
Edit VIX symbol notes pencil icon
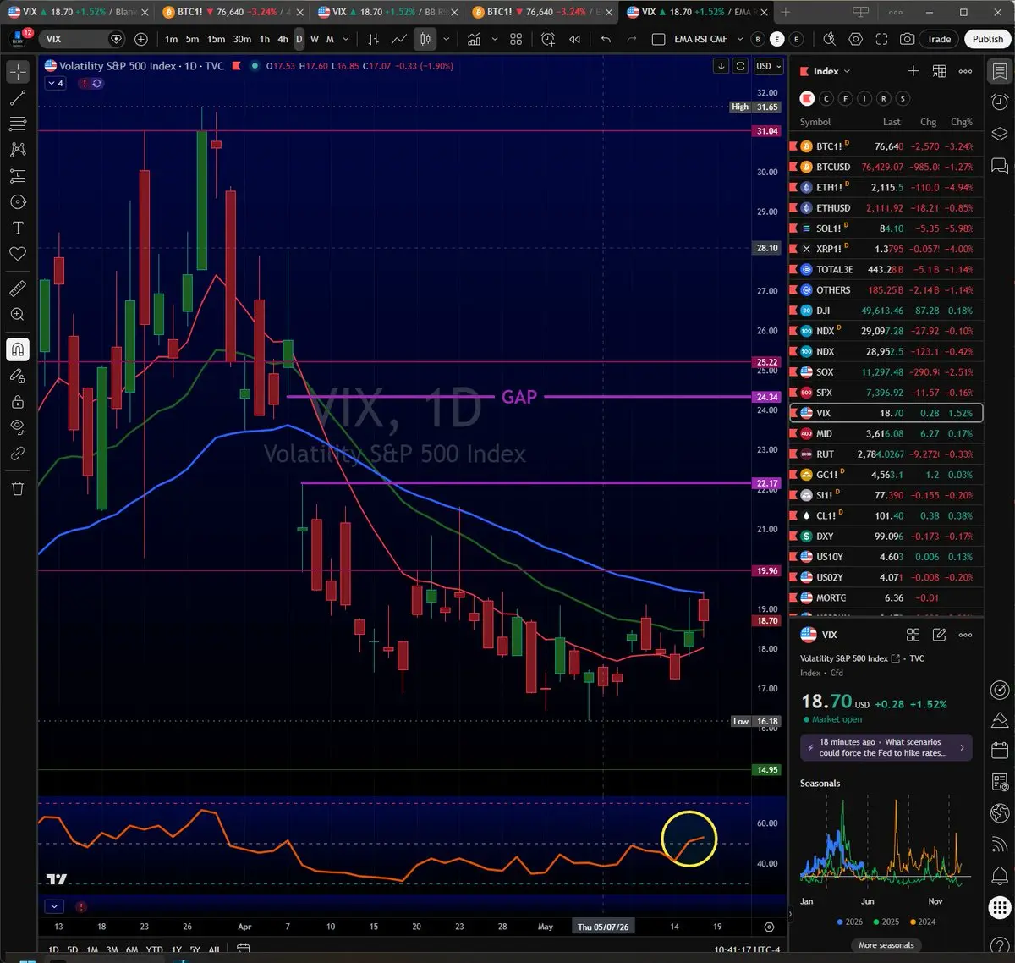939,635
